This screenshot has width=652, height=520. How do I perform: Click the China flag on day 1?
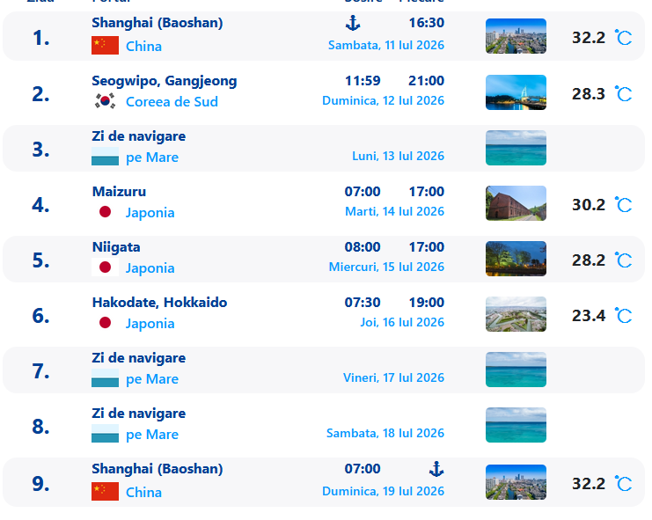coord(106,45)
